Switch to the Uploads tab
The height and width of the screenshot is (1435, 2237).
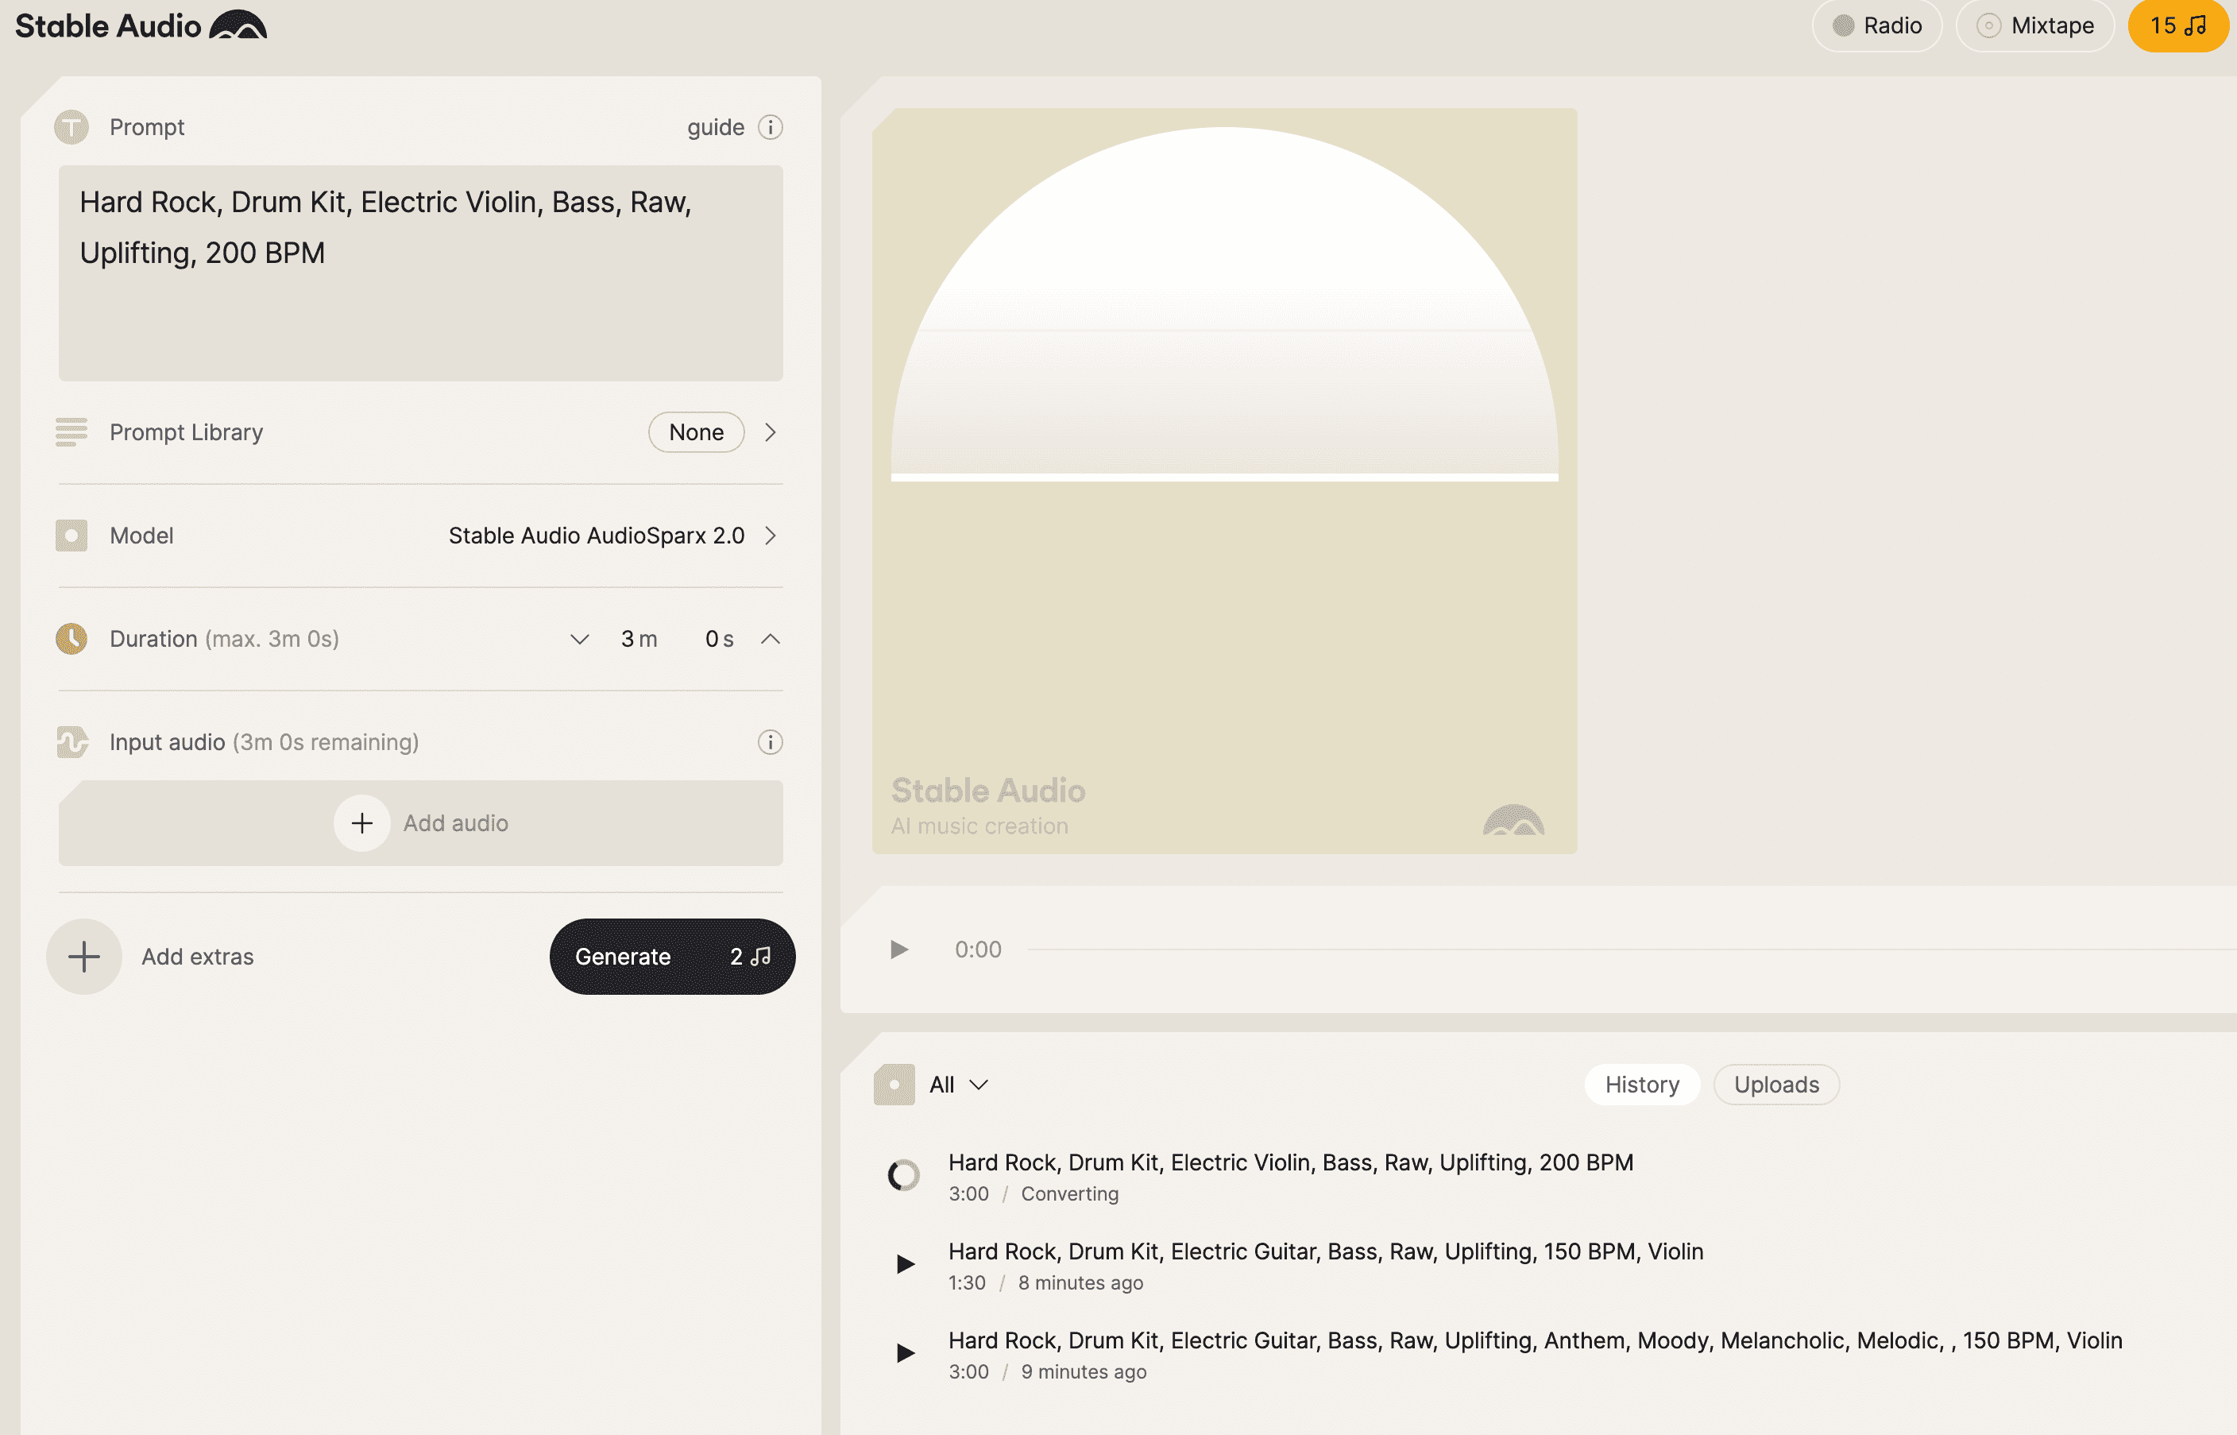(1775, 1085)
